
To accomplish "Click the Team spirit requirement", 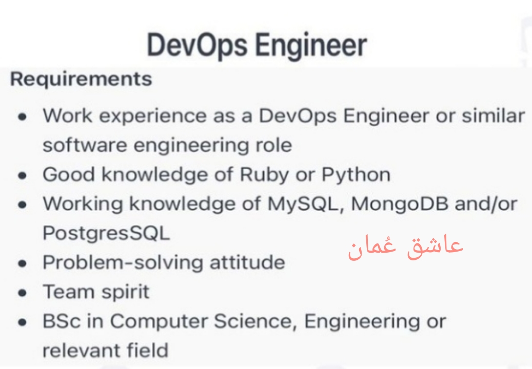I will tap(96, 292).
